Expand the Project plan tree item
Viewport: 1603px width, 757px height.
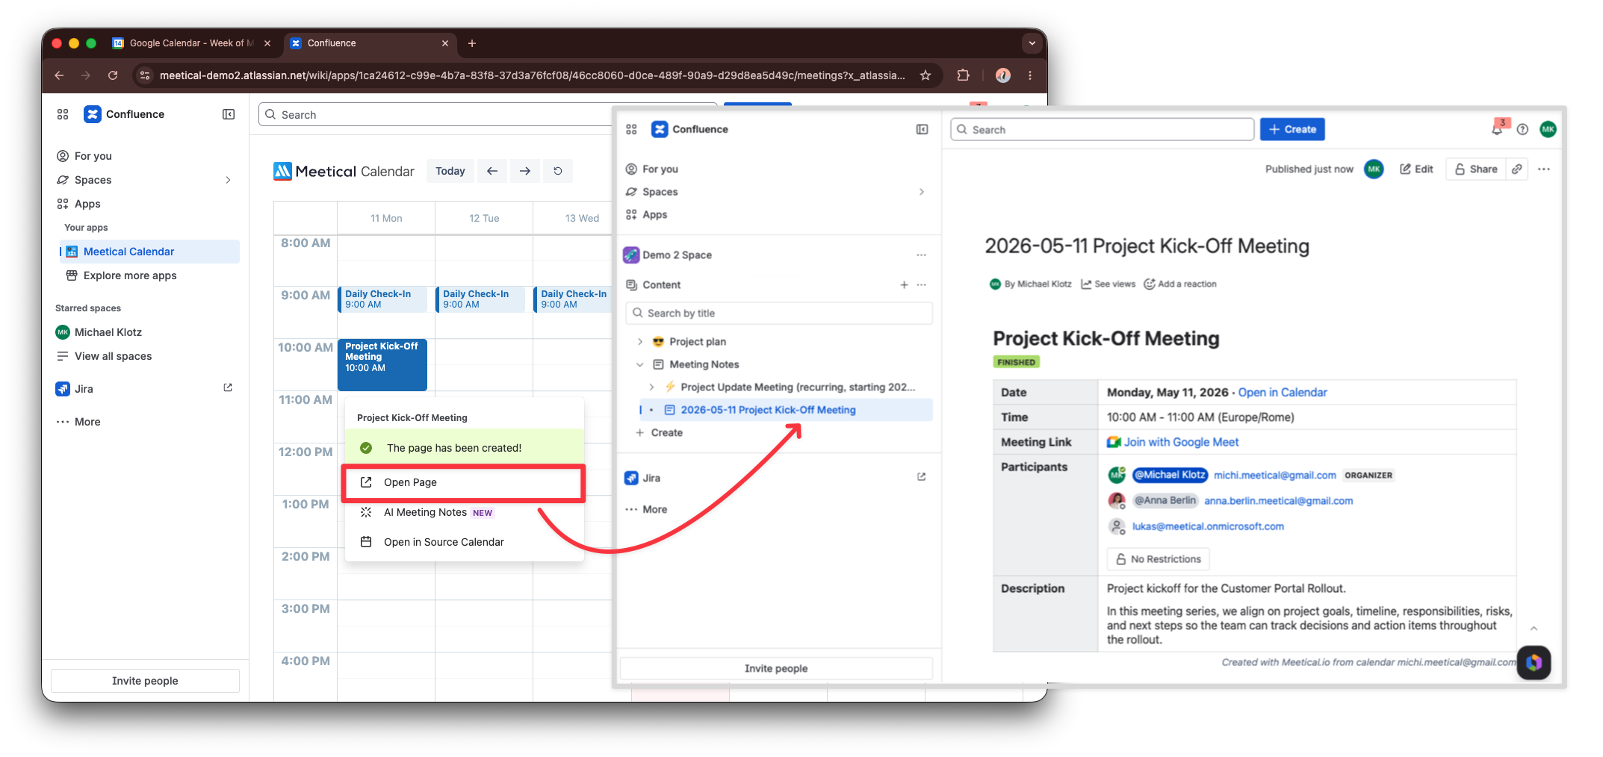coord(640,342)
